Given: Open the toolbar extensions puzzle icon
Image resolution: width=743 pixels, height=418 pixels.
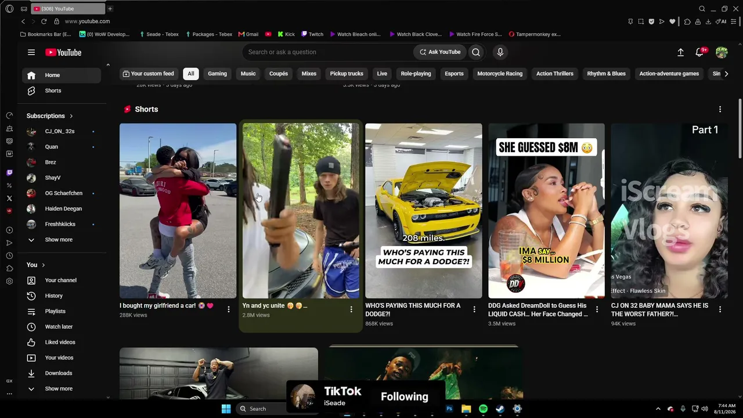Looking at the screenshot, I should pyautogui.click(x=687, y=21).
